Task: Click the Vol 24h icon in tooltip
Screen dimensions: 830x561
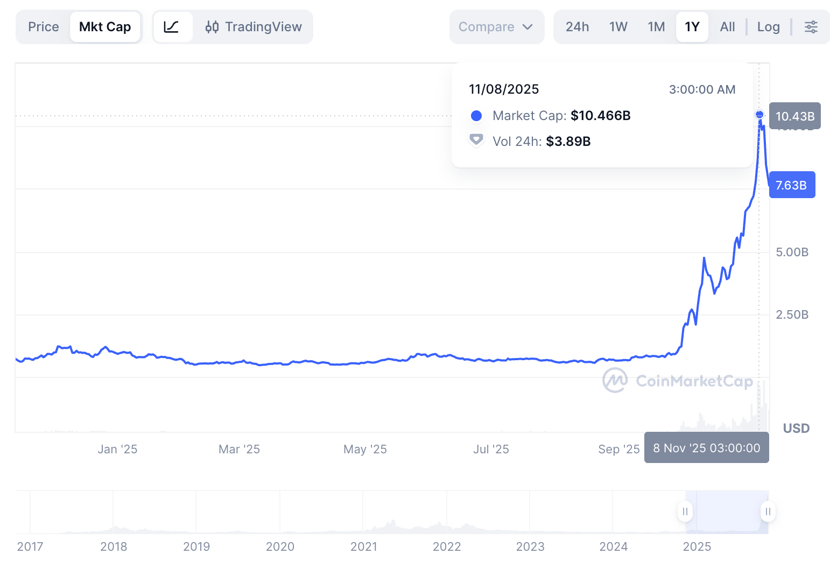Action: (x=476, y=141)
